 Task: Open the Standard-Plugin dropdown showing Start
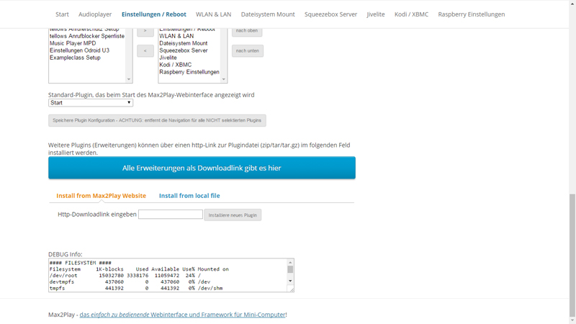click(x=91, y=103)
